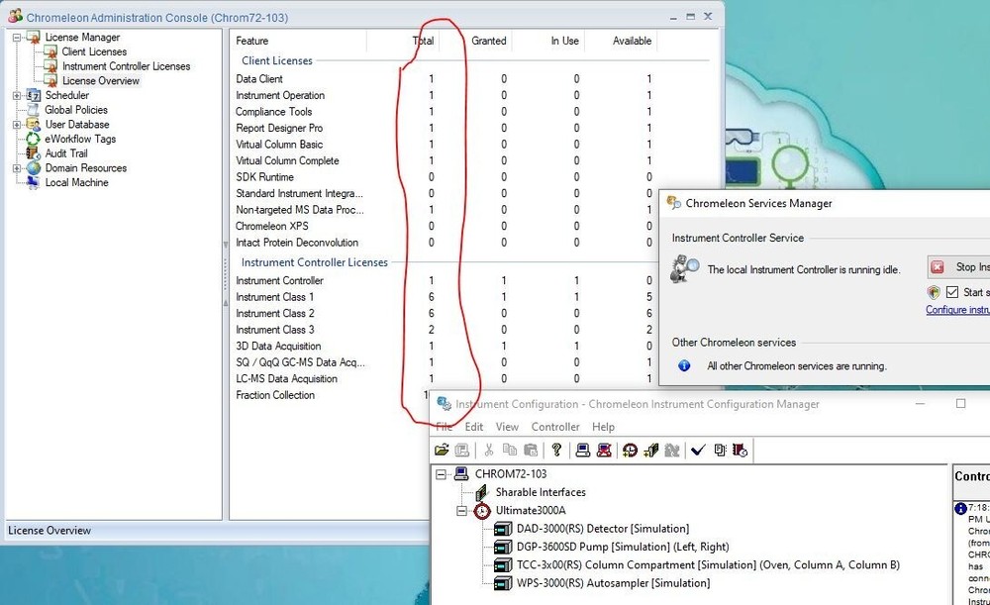Click the Local Machine computer icon
This screenshot has height=605, width=990.
[x=34, y=182]
